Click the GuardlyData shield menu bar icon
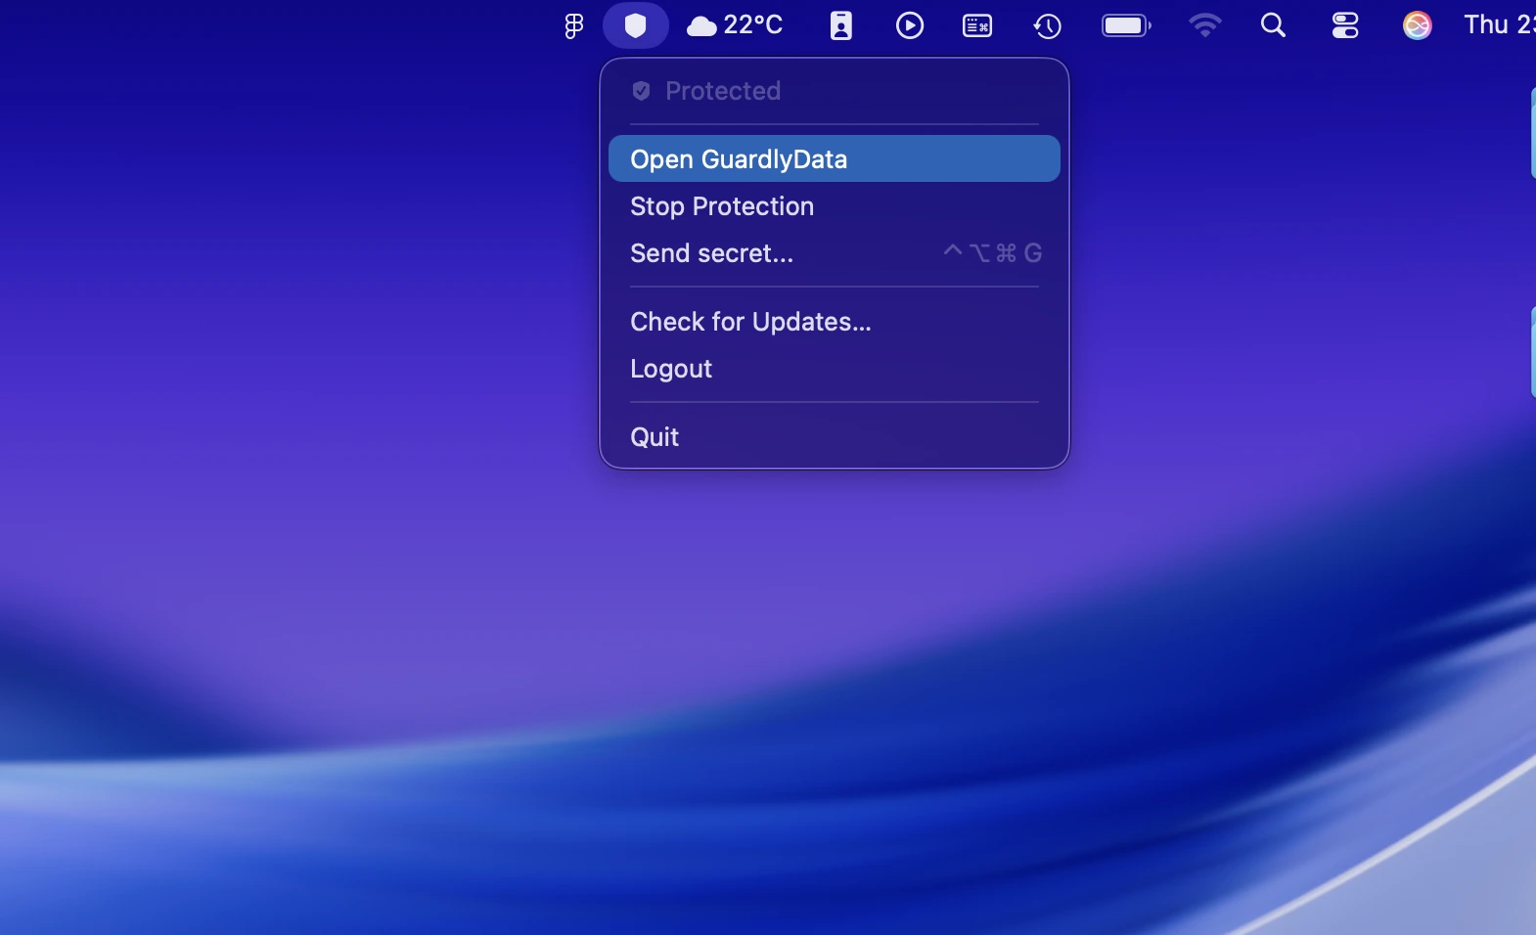This screenshot has width=1536, height=935. click(636, 25)
